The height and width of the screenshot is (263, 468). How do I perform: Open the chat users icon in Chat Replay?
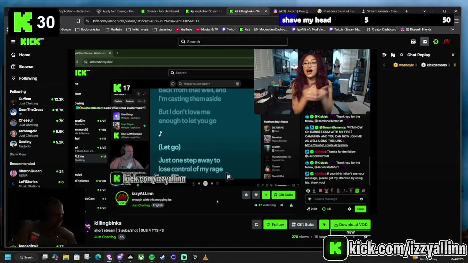pyautogui.click(x=393, y=55)
